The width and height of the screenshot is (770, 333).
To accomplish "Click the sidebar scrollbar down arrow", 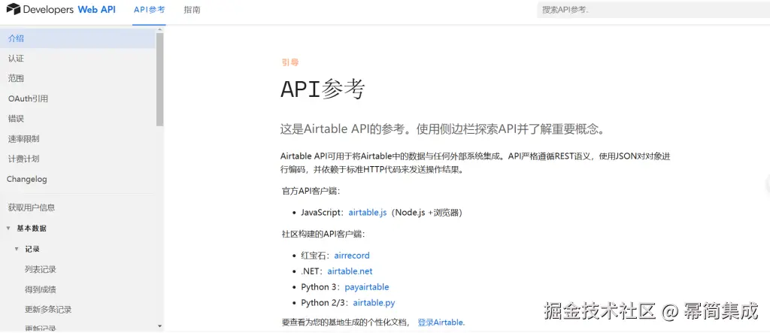I will click(x=159, y=326).
